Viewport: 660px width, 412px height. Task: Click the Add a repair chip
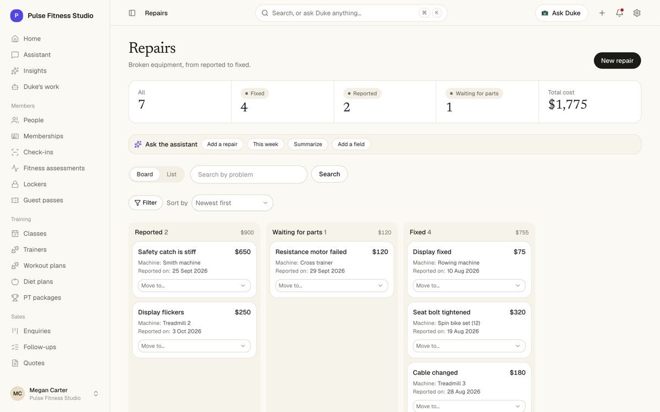coord(222,144)
